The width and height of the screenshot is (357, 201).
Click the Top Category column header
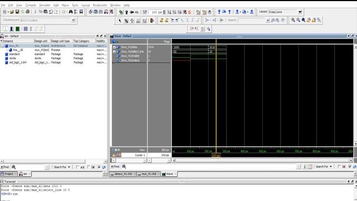[84, 41]
